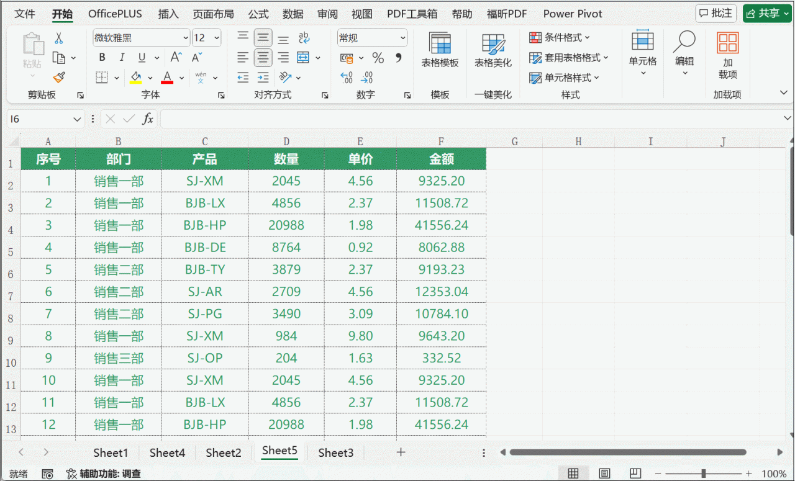The width and height of the screenshot is (795, 481).
Task: Apply accounting number format icon
Action: [347, 58]
